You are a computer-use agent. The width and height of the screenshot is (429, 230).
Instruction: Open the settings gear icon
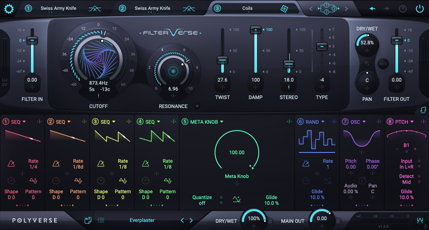(x=9, y=9)
